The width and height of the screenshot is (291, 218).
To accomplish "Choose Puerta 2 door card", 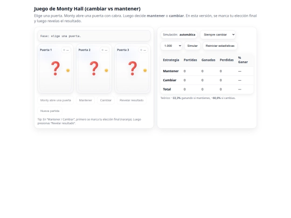I will (x=94, y=68).
